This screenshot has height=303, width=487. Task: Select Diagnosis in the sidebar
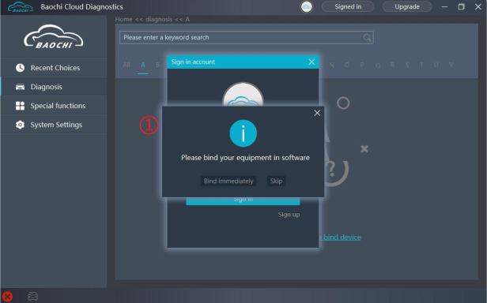point(54,87)
